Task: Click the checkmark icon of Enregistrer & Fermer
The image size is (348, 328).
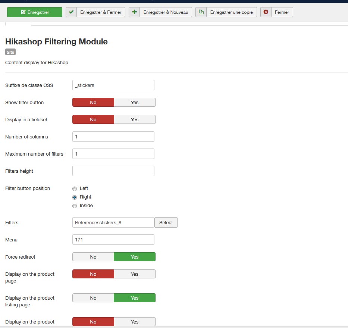Action: [71, 12]
